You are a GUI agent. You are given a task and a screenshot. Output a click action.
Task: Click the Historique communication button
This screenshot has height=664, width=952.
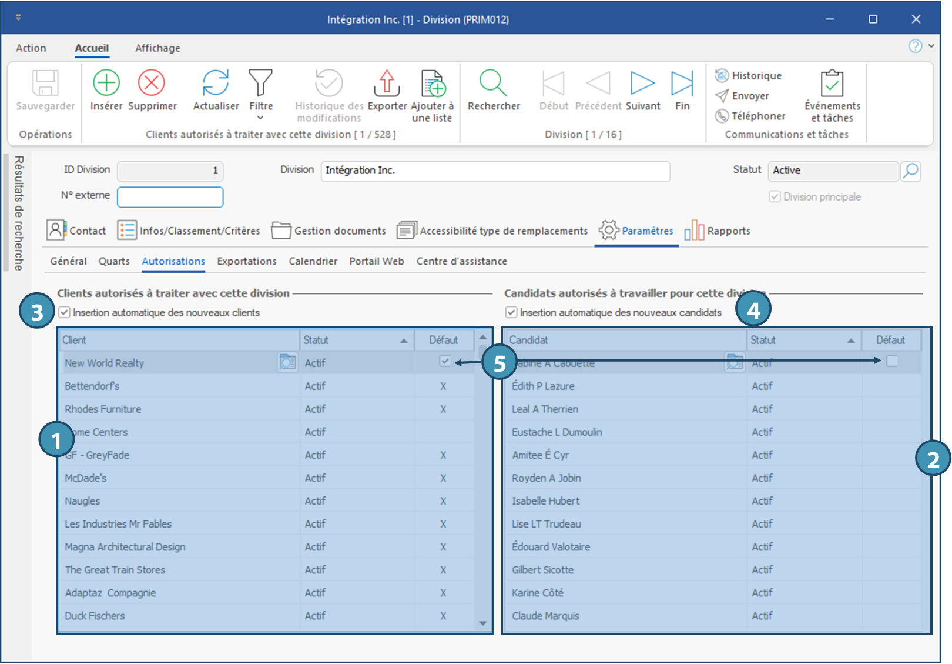coord(749,76)
